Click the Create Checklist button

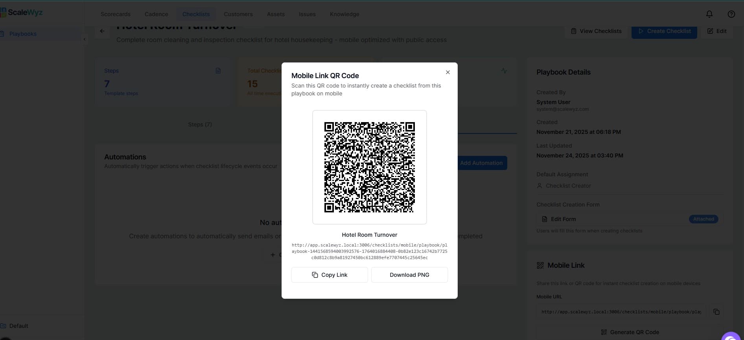[x=664, y=31]
